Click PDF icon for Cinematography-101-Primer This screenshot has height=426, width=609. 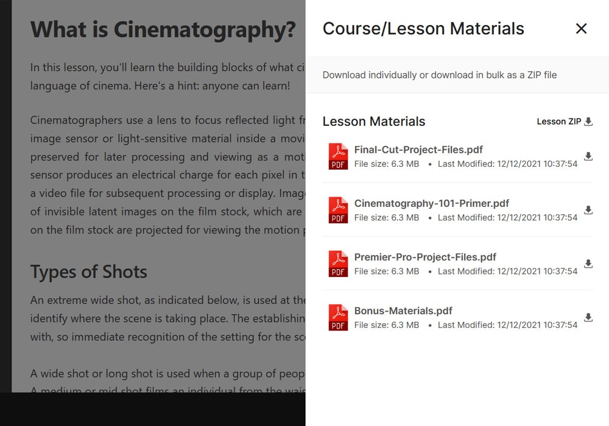pyautogui.click(x=338, y=210)
